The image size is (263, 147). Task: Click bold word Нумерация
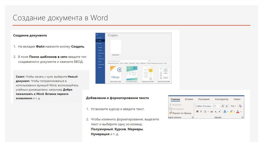(x=100, y=134)
